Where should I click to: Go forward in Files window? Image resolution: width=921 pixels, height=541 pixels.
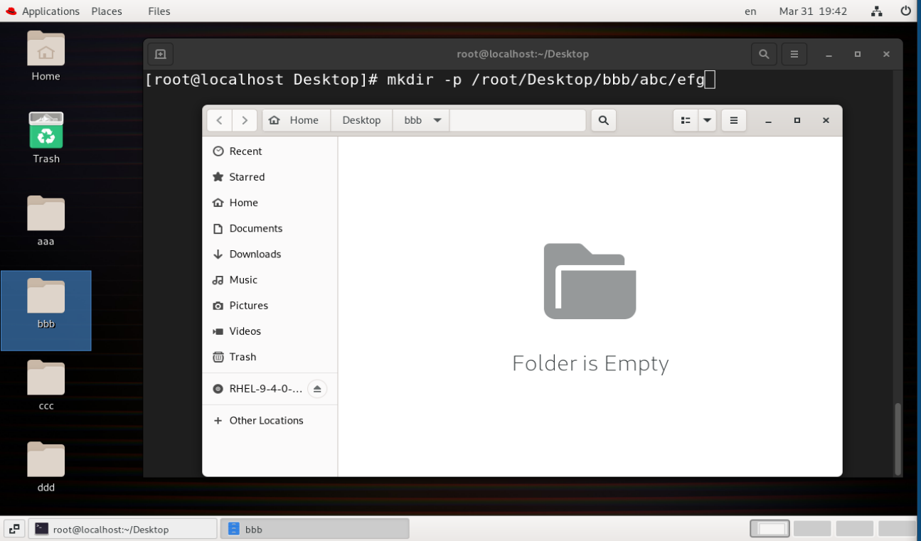point(245,120)
